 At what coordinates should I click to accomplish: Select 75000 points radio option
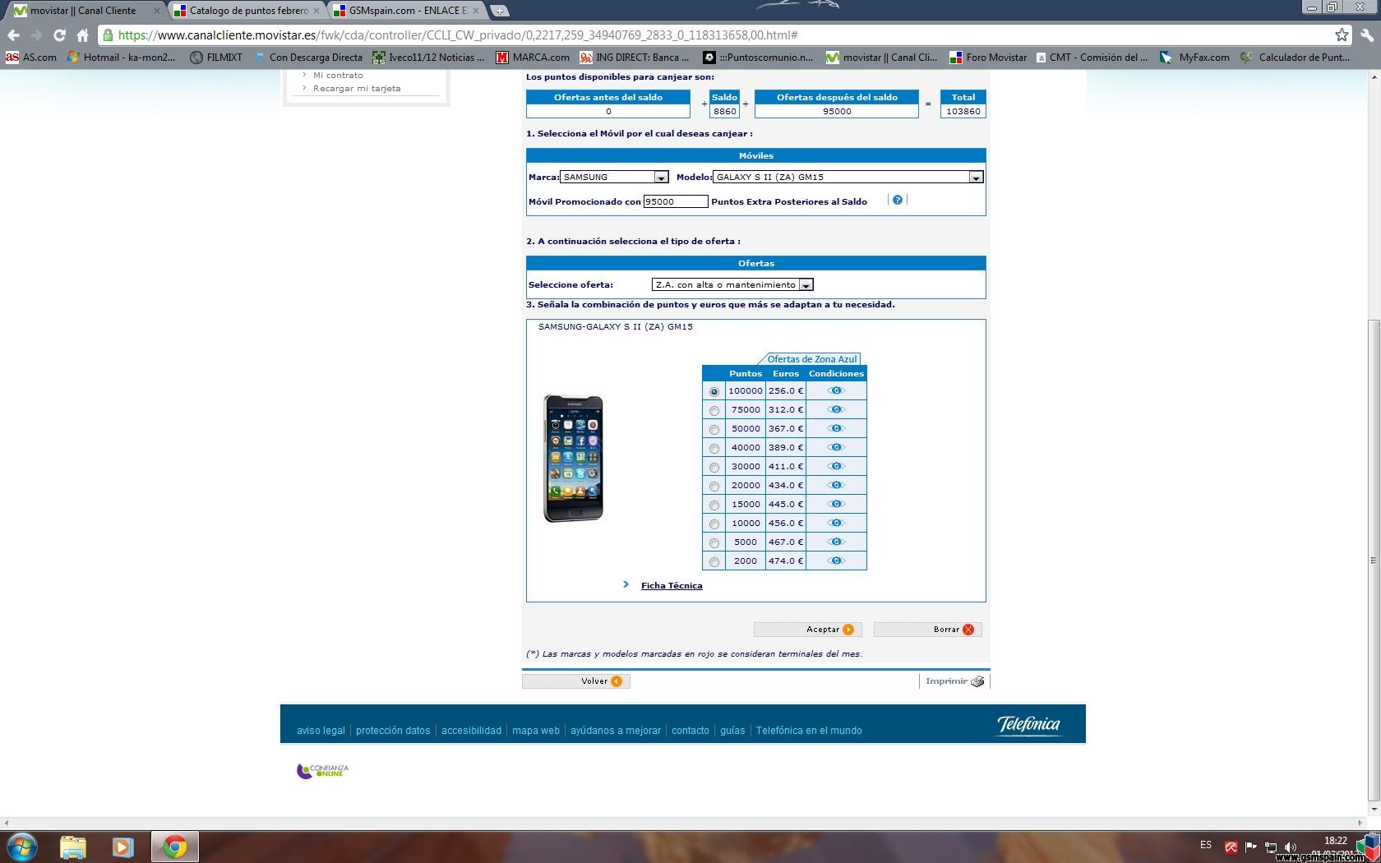(714, 411)
